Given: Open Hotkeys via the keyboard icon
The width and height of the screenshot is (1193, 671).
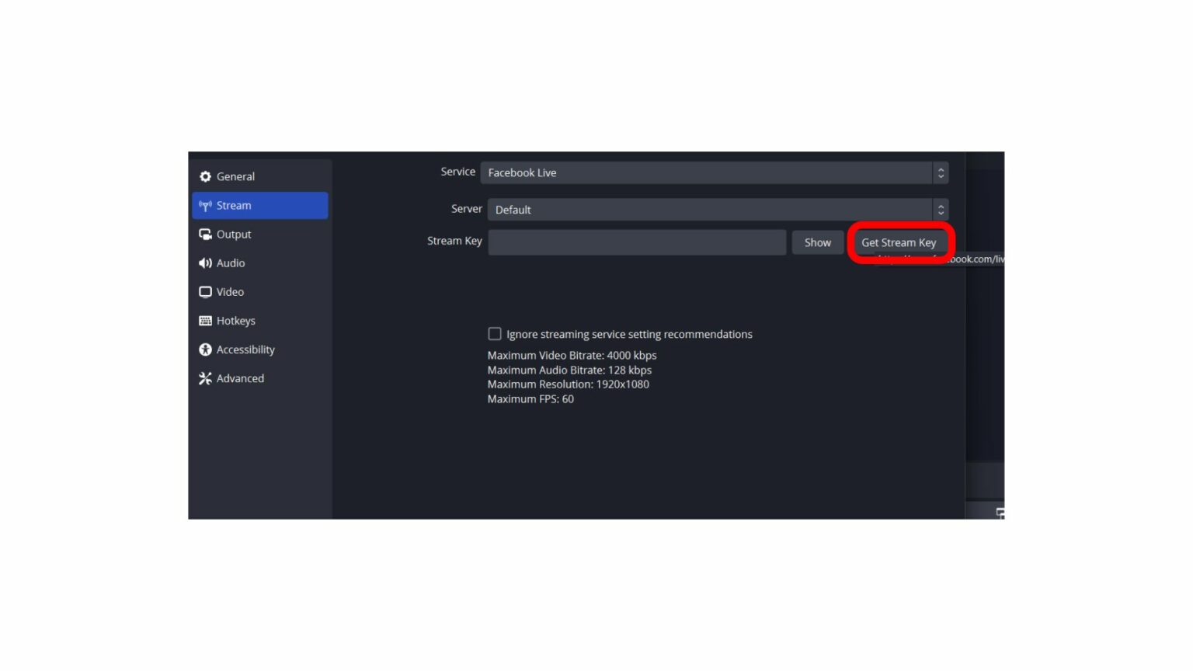Looking at the screenshot, I should (x=205, y=320).
